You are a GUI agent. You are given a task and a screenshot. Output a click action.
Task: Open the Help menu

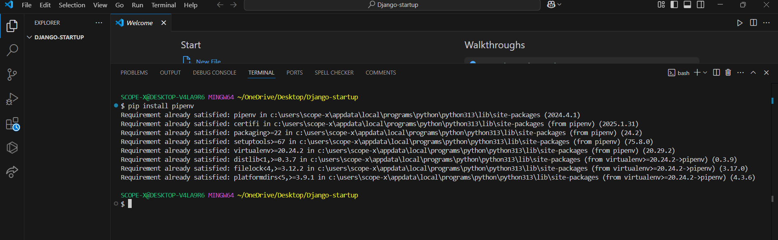click(x=190, y=5)
